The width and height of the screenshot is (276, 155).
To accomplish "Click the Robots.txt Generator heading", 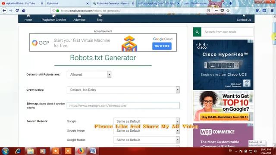I will coord(103,58).
